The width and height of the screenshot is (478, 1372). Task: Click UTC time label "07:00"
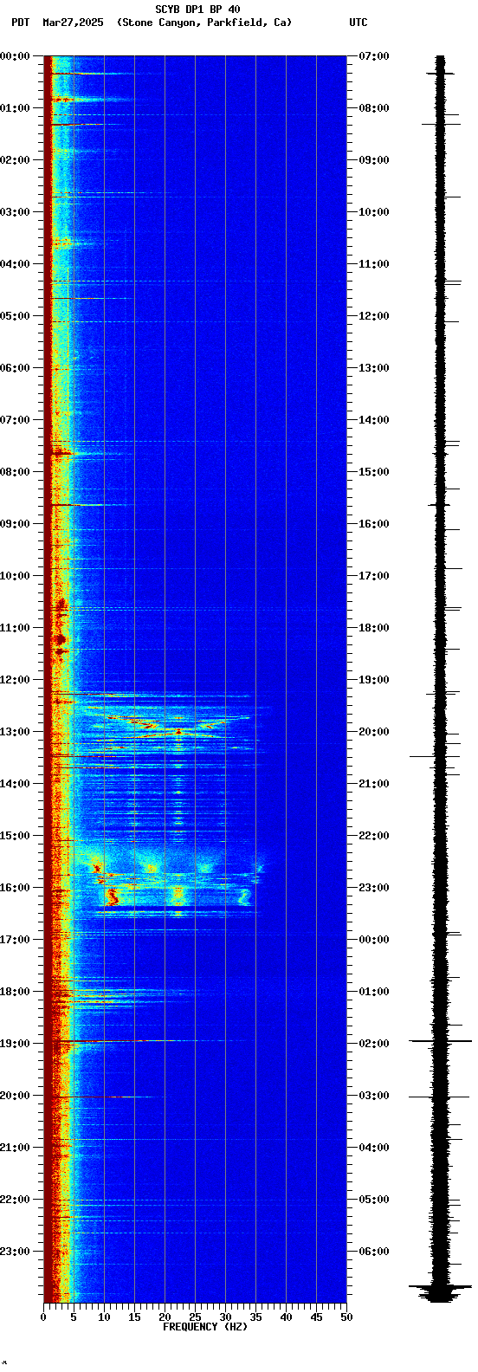pos(374,56)
